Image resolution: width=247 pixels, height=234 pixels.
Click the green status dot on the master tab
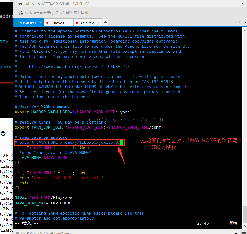(17, 23)
